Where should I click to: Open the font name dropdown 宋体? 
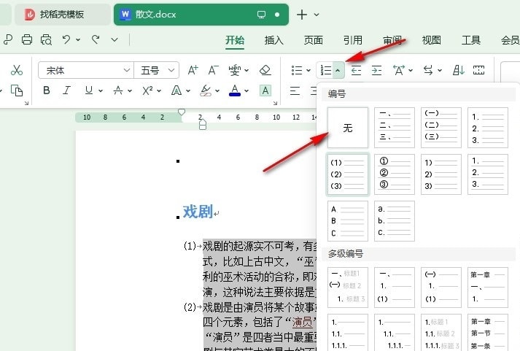126,70
